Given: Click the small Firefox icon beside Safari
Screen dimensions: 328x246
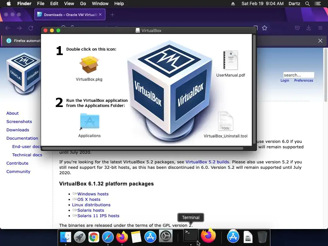Looking at the screenshot, I should tap(122, 237).
